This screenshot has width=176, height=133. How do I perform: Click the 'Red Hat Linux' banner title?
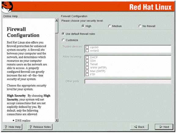point(150,7)
